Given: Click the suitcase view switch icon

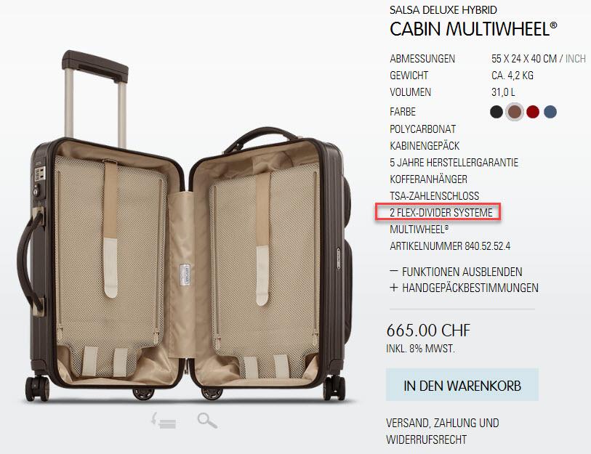Looking at the screenshot, I should coord(164,421).
